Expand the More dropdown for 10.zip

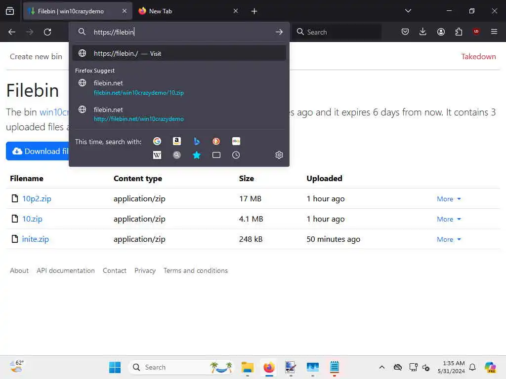point(449,219)
